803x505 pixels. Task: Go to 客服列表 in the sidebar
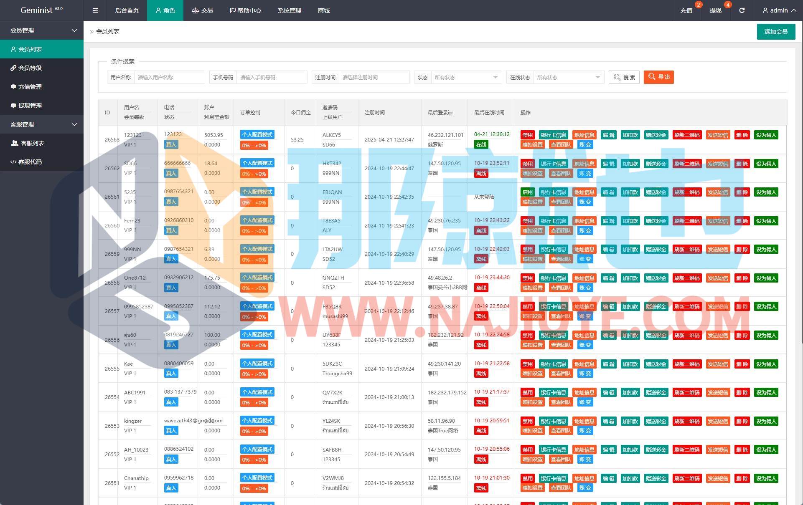pos(32,143)
